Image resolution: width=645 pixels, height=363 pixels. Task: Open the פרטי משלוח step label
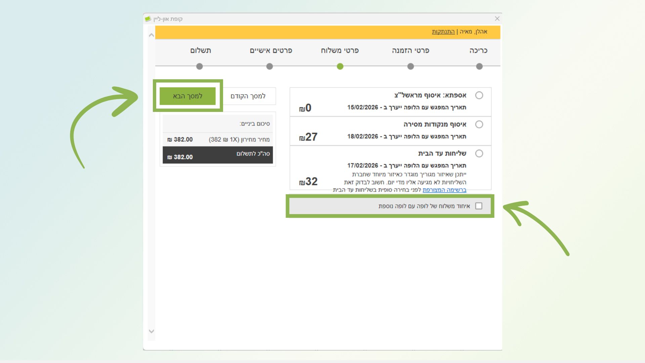(x=340, y=50)
